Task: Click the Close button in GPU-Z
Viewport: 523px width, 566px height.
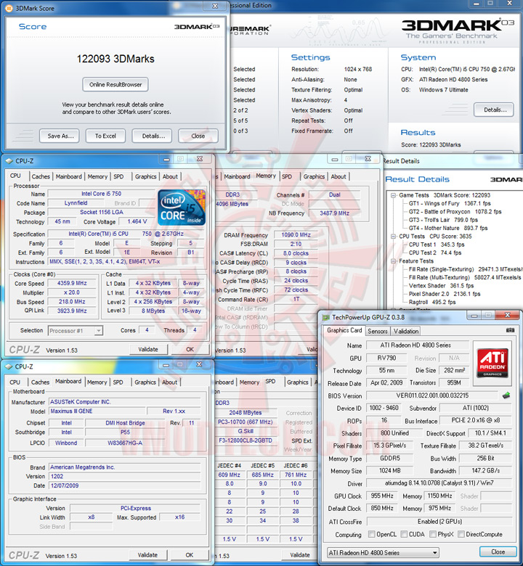Action: click(x=498, y=551)
